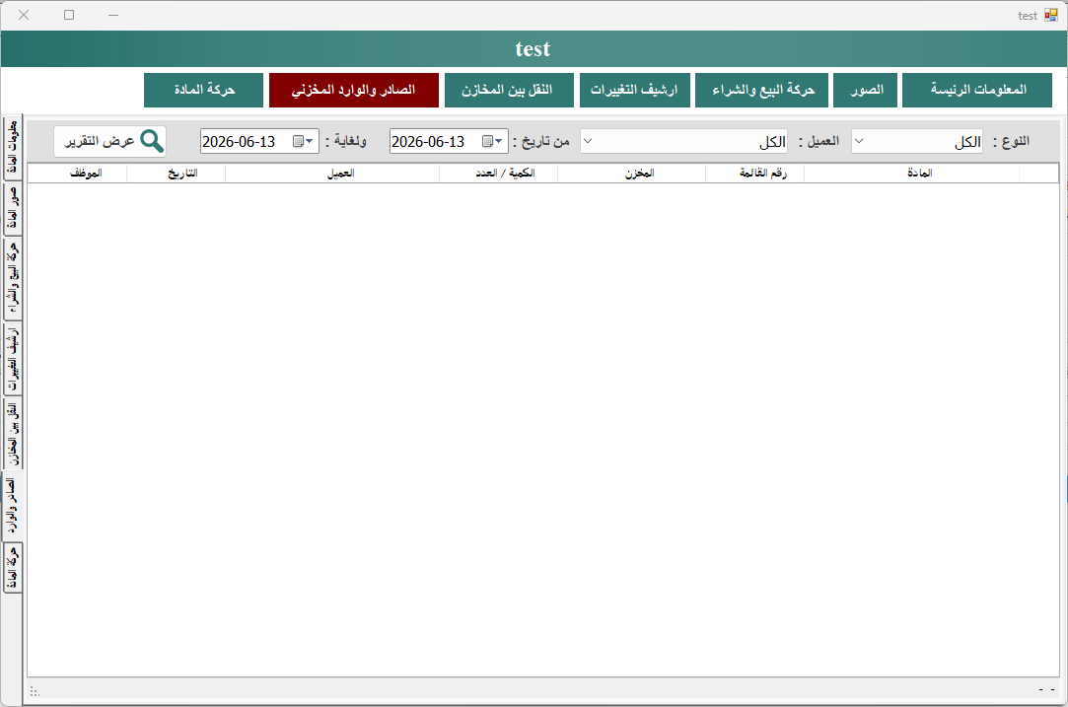Sort by المخزن column header
1068x707 pixels.
click(x=631, y=173)
